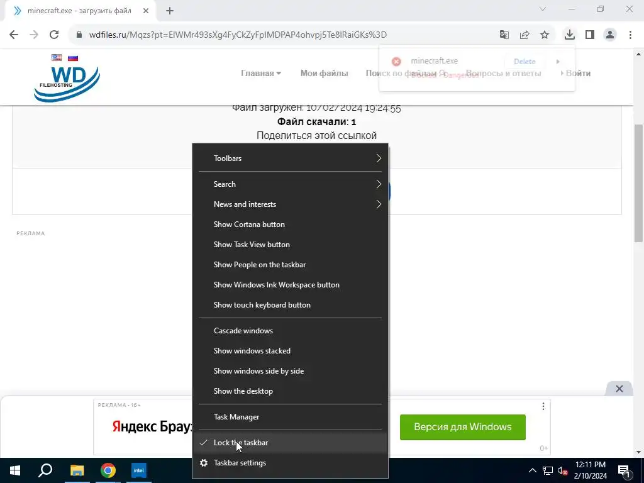
Task: Toggle Show Windows Ink Workspace button
Action: tap(290, 285)
